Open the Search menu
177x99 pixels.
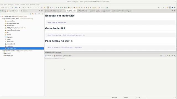pos(17,5)
